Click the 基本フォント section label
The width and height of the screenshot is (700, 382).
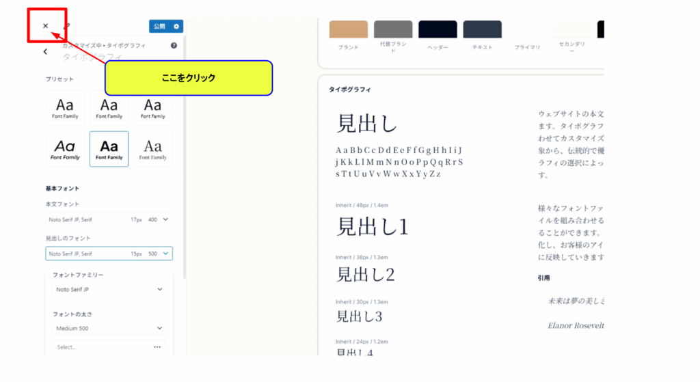point(62,189)
